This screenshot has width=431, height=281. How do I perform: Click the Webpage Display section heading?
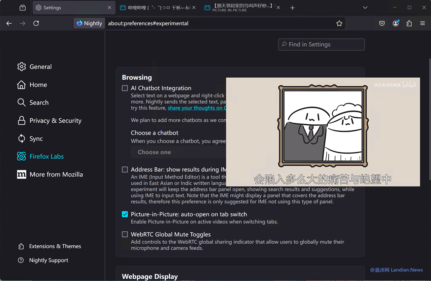150,277
